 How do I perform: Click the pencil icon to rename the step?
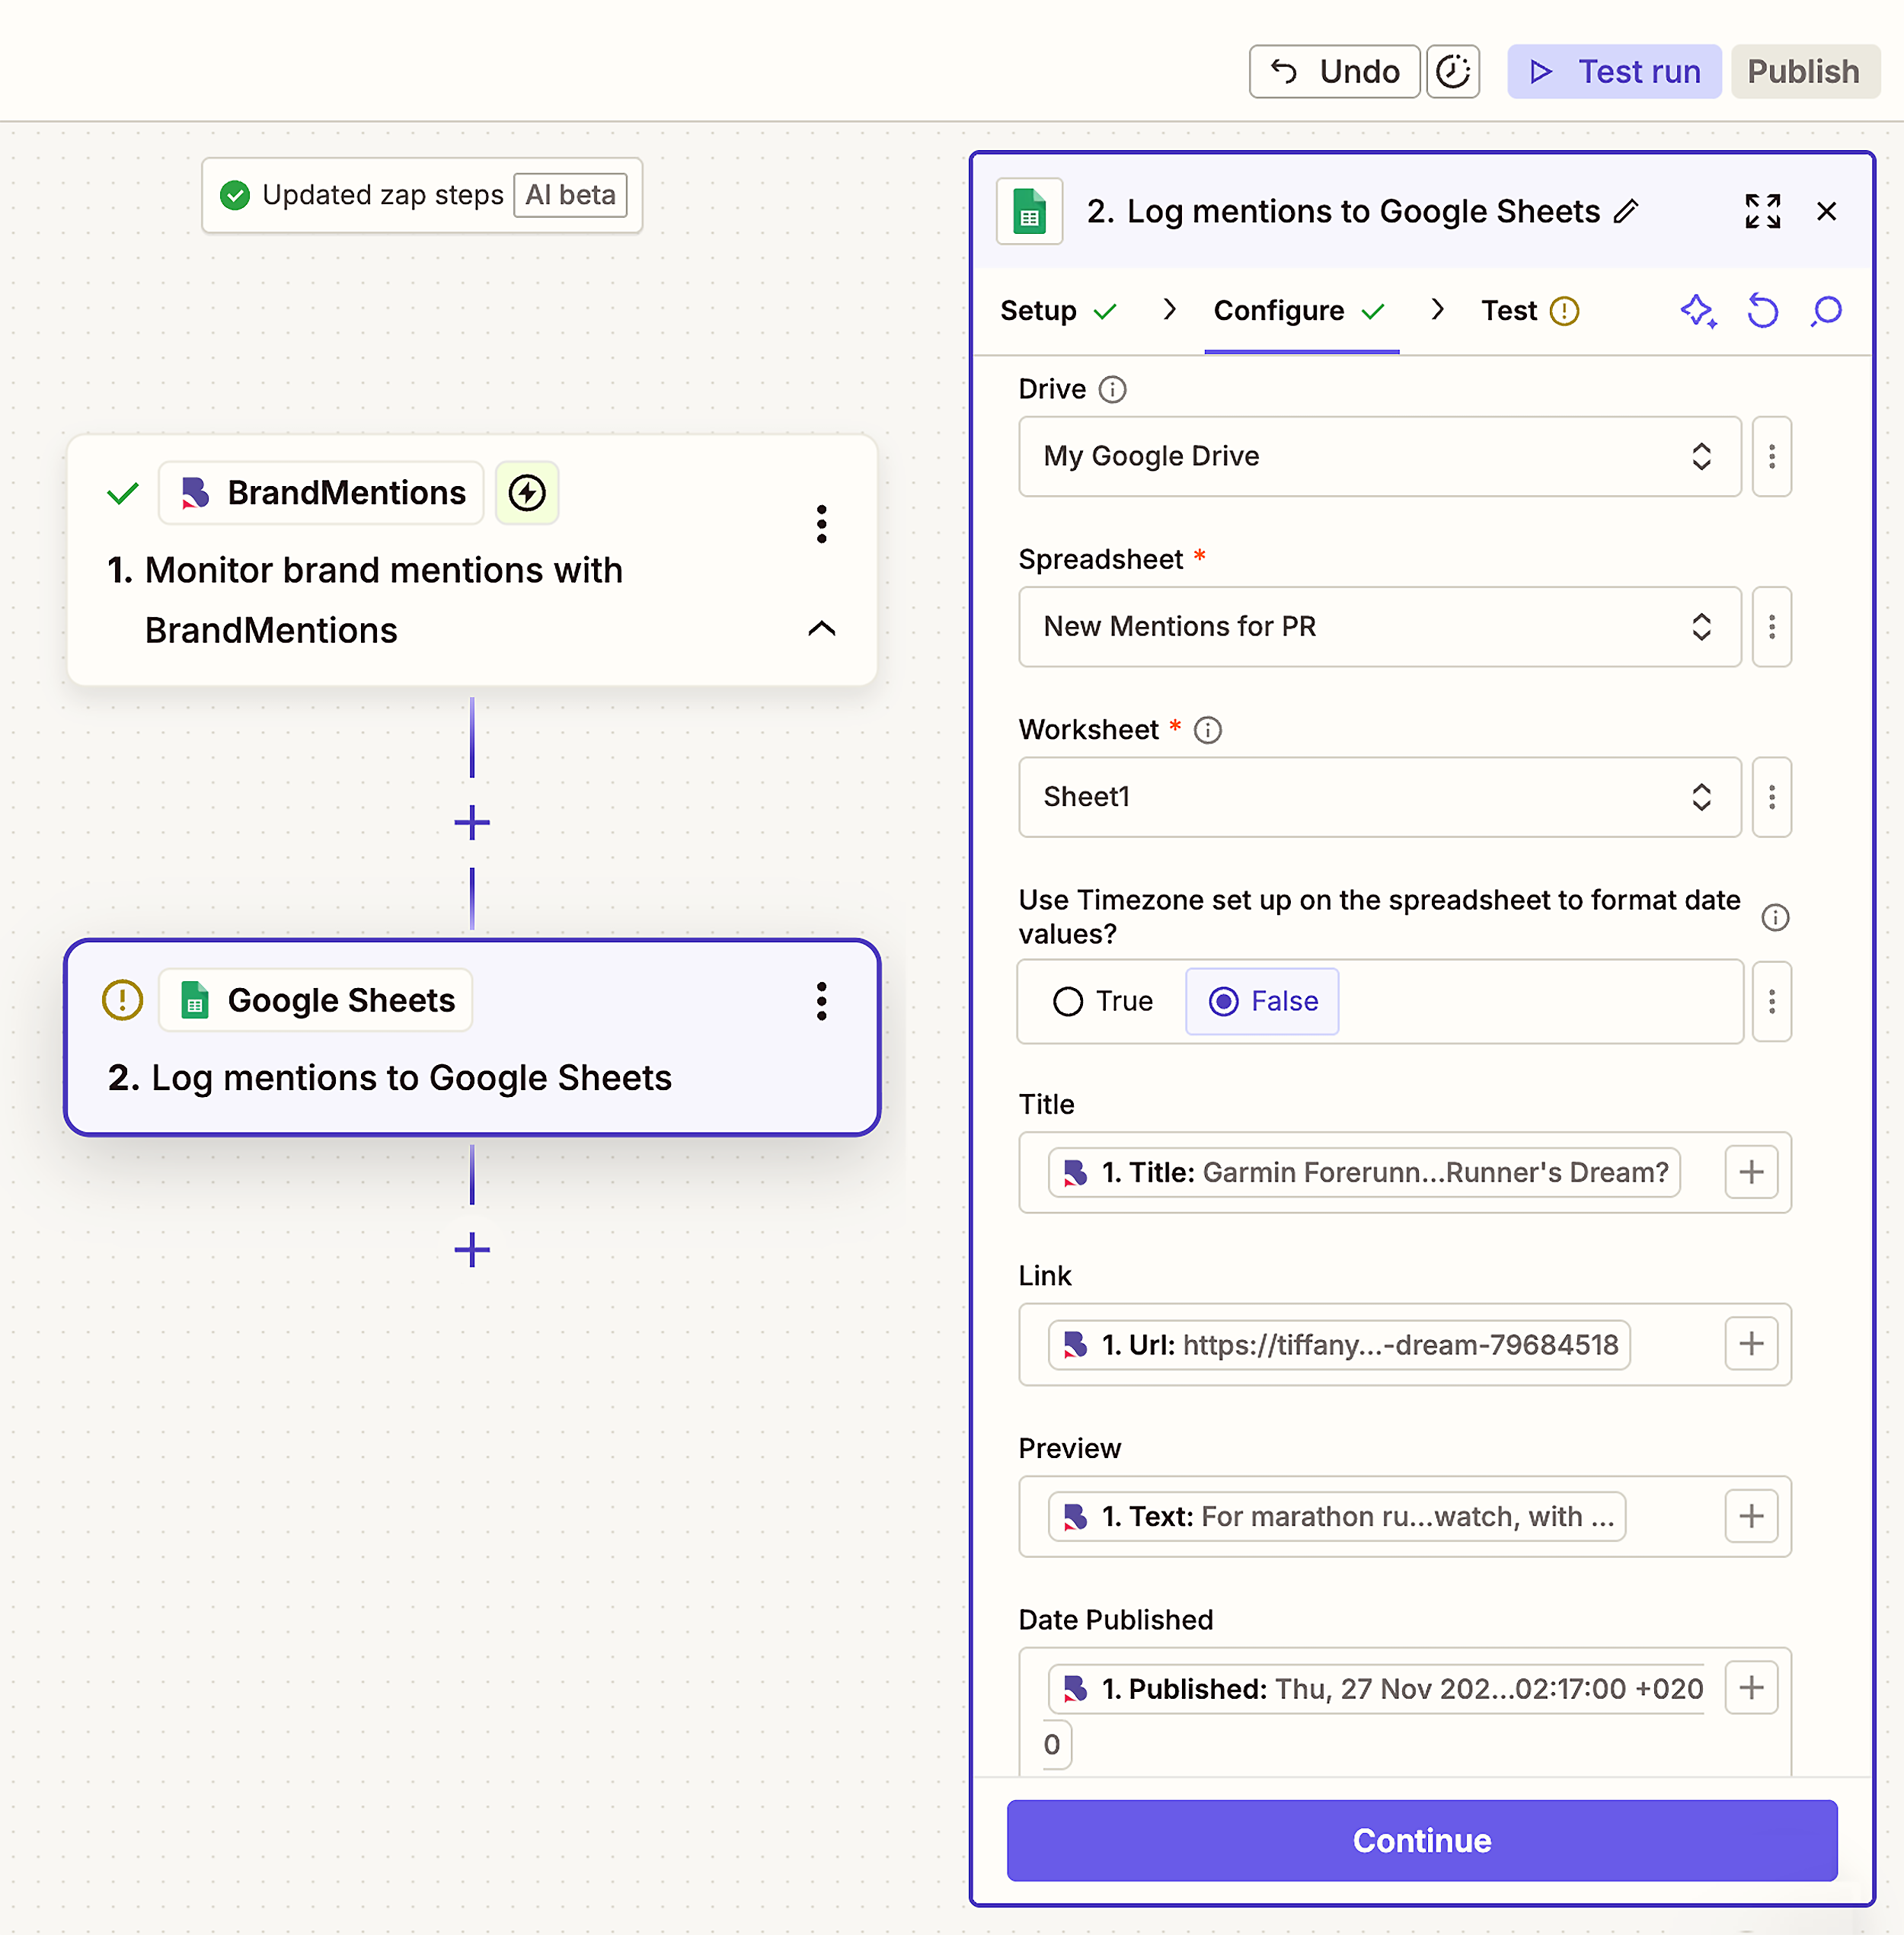1628,211
